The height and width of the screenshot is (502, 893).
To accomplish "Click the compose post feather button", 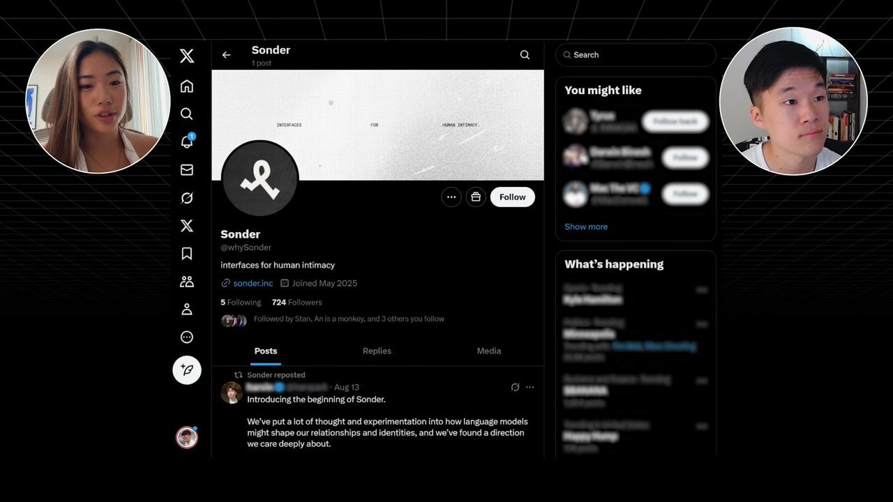I will [187, 370].
